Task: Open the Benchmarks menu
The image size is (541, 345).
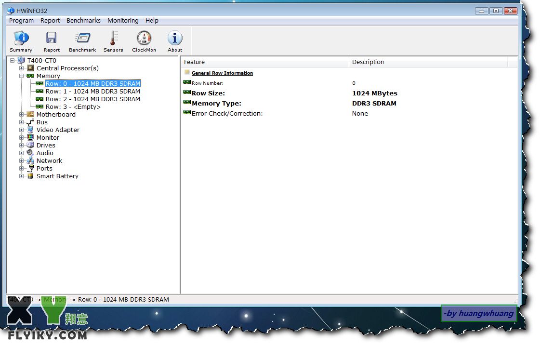Action: [x=83, y=20]
